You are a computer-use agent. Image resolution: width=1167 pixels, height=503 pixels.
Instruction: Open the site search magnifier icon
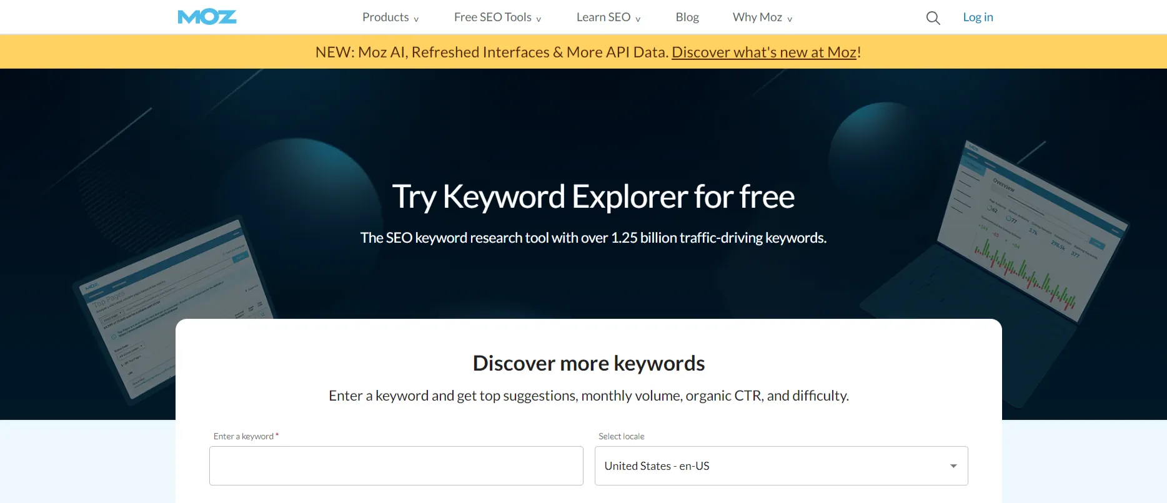pos(933,17)
